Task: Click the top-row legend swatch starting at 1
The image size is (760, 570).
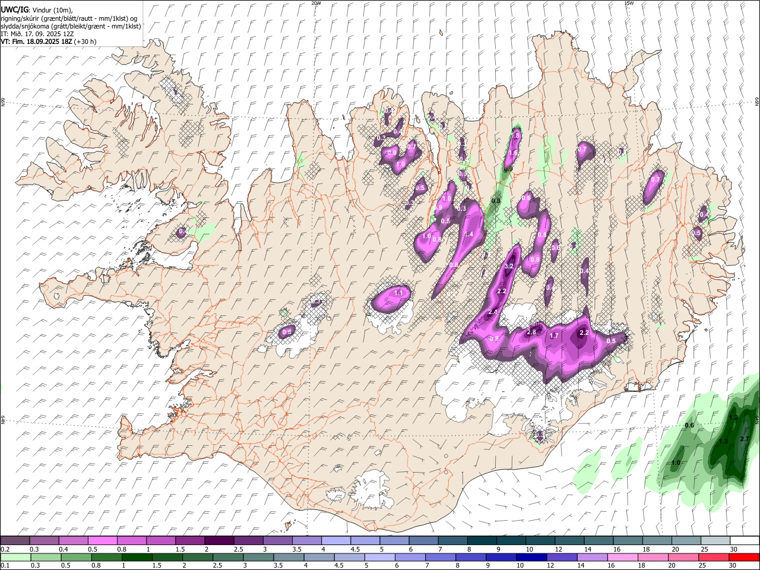Action: (161, 540)
